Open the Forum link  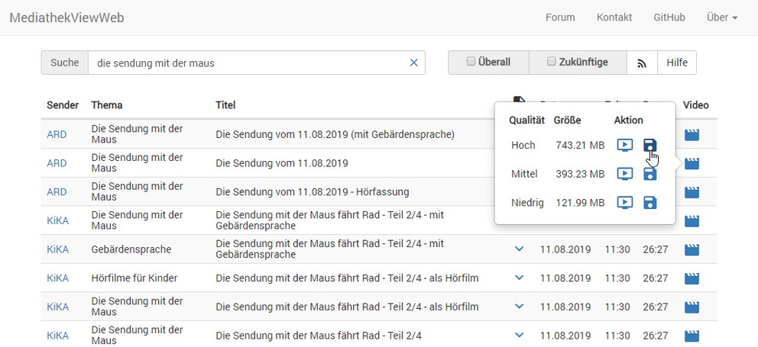[560, 18]
